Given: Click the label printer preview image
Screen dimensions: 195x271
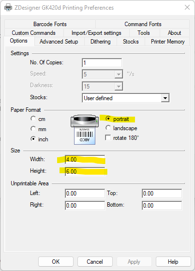Looking at the screenshot, I should click(85, 129).
